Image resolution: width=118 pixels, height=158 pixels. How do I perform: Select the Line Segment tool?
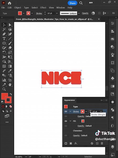click(x=10, y=39)
